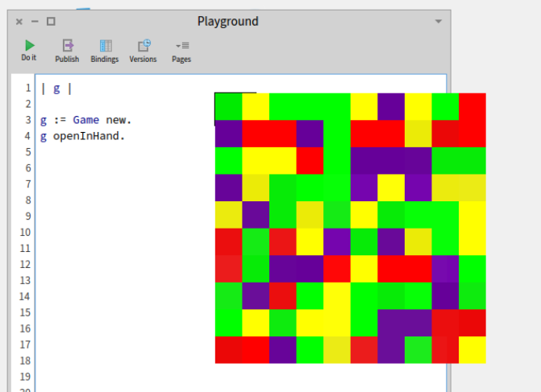Click the Publish toolbar icon
541x392 pixels.
(68, 45)
